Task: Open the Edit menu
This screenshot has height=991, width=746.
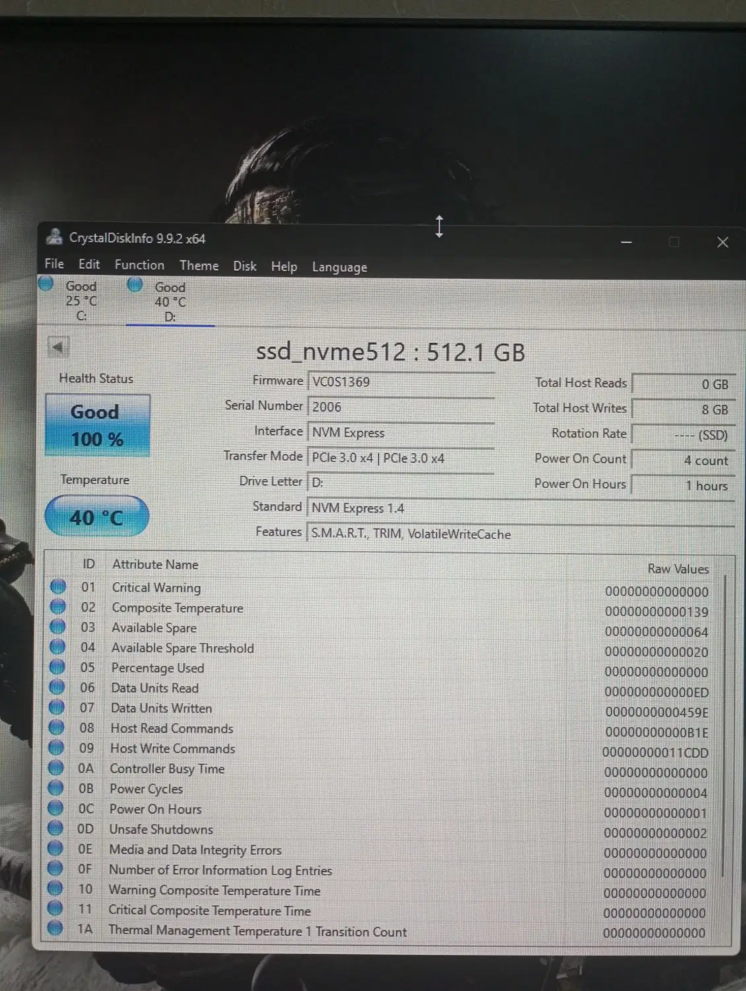Action: (x=89, y=264)
